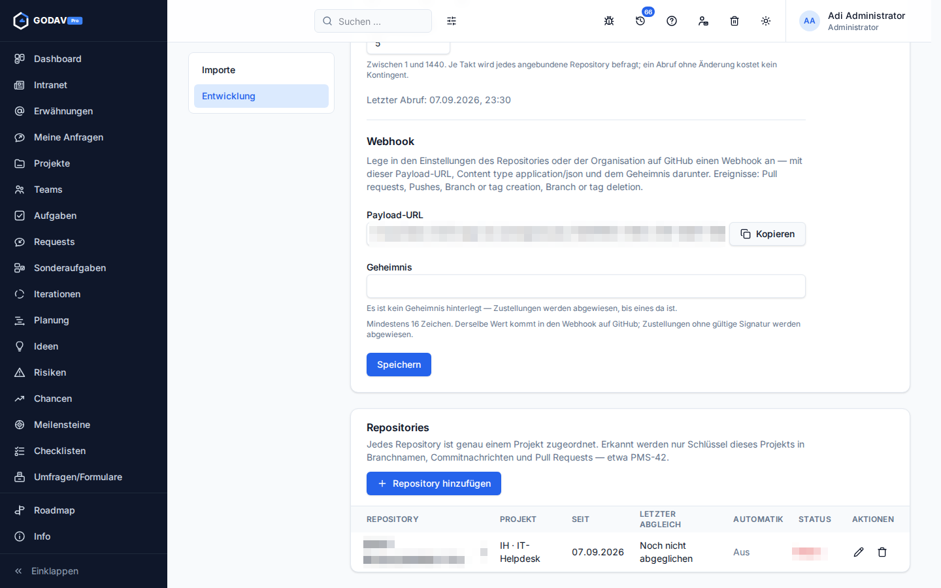Open Checklisten
Viewport: 941px width, 588px height.
[x=84, y=451]
